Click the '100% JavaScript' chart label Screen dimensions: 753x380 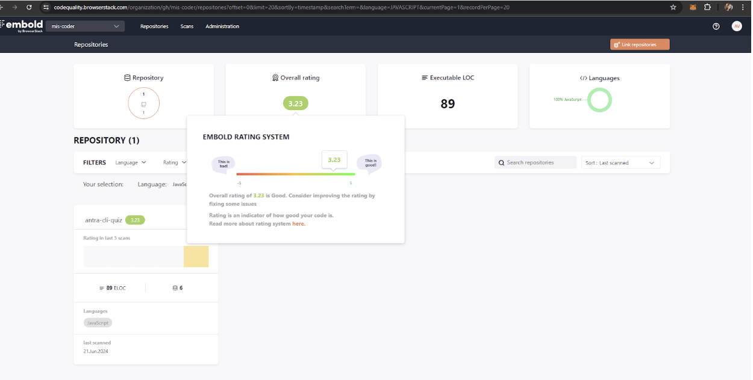point(567,99)
